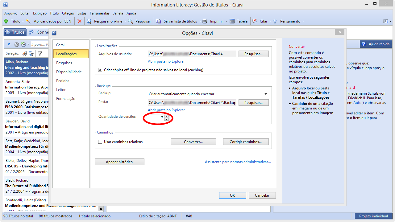Decrease Quantidade de versões with down arrow
The image size is (395, 222).
167,119
